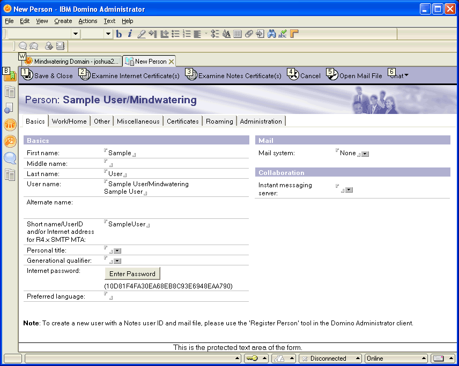Click the Save & Close action icon
Image resolution: width=459 pixels, height=366 pixels.
pos(28,75)
